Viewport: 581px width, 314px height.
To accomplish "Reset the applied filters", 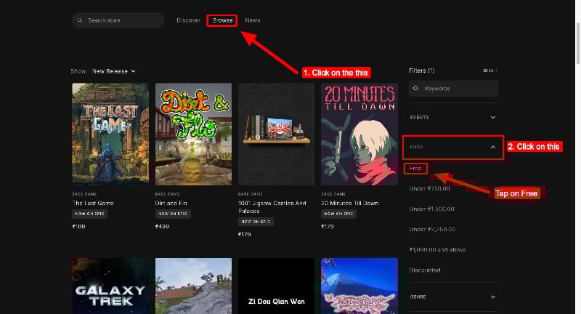I will [489, 71].
